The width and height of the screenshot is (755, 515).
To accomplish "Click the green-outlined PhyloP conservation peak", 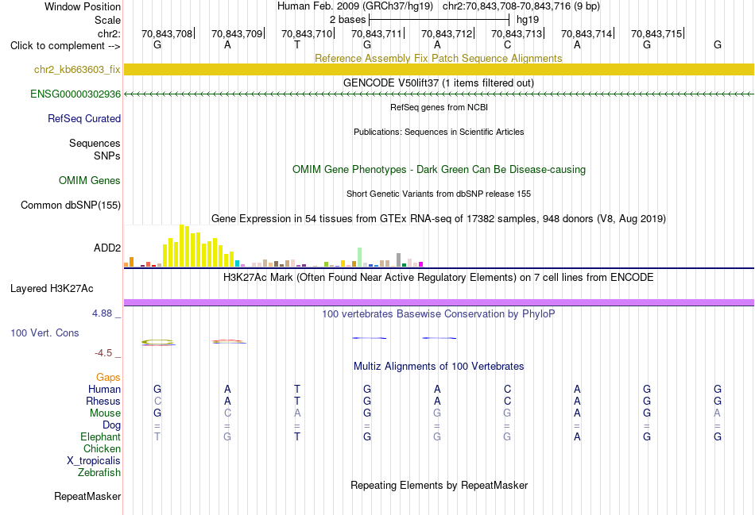I will tap(158, 342).
